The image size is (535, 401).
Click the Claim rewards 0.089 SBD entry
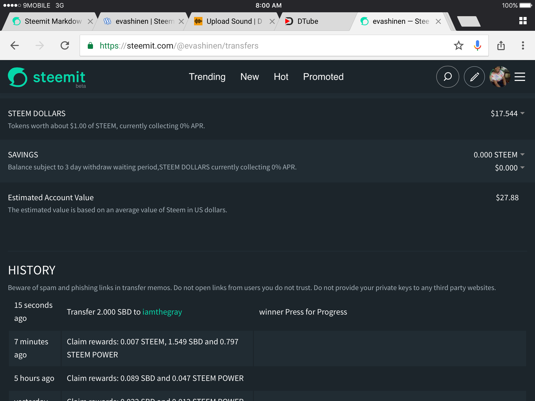point(155,378)
